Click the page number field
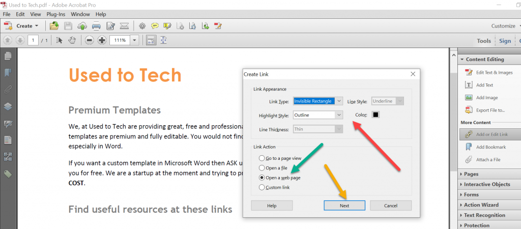The height and width of the screenshot is (229, 521). pos(33,40)
